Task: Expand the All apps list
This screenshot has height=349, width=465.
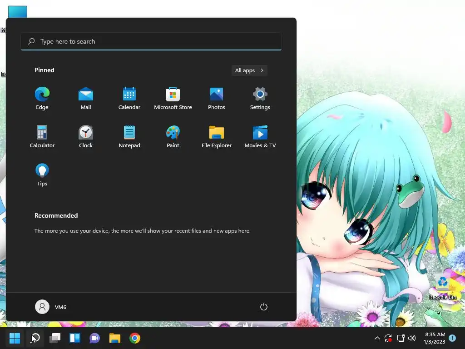Action: point(249,70)
